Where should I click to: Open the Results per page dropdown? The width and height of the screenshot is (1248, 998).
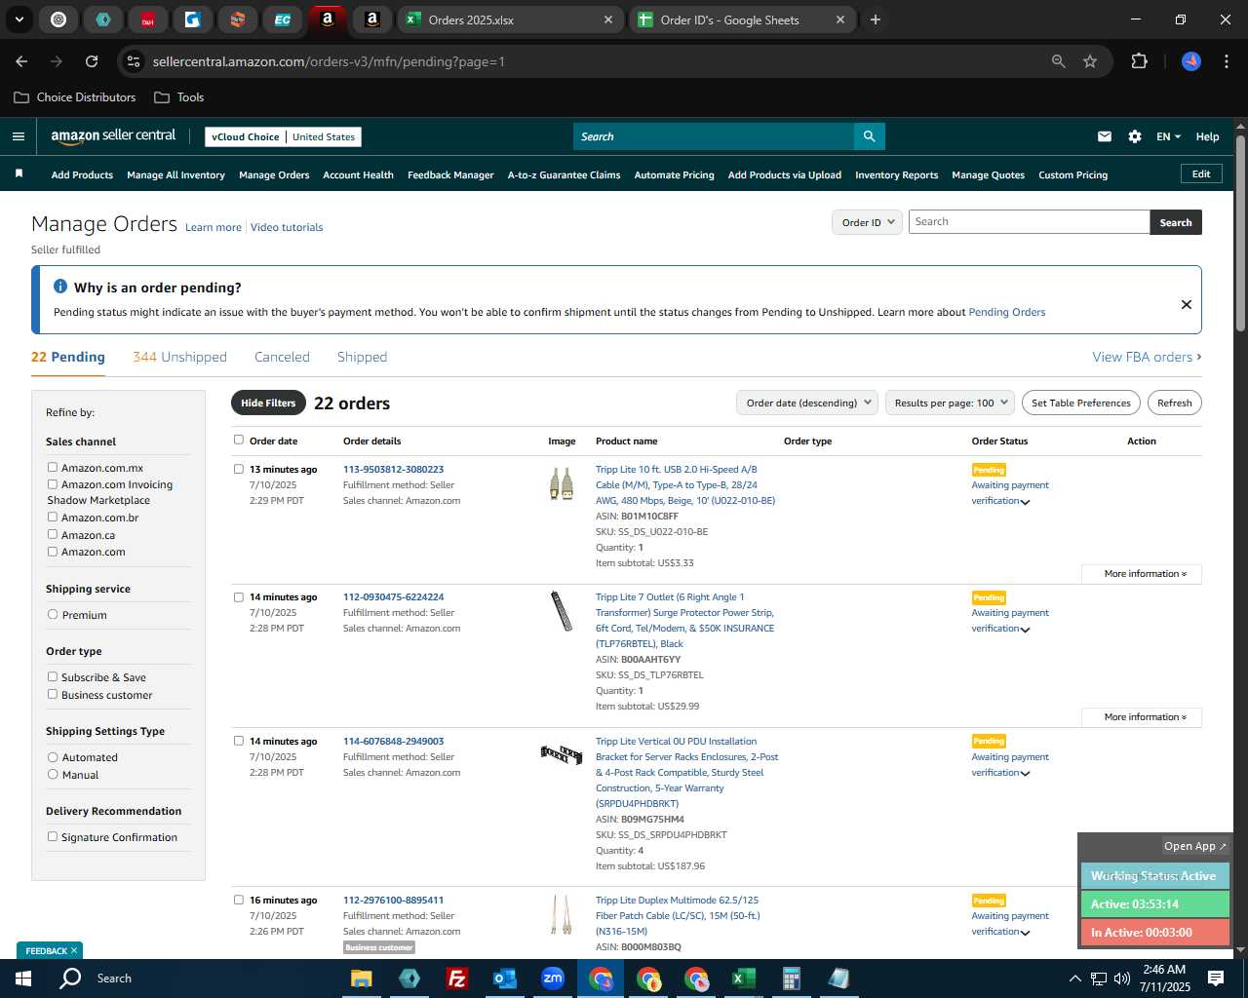950,403
